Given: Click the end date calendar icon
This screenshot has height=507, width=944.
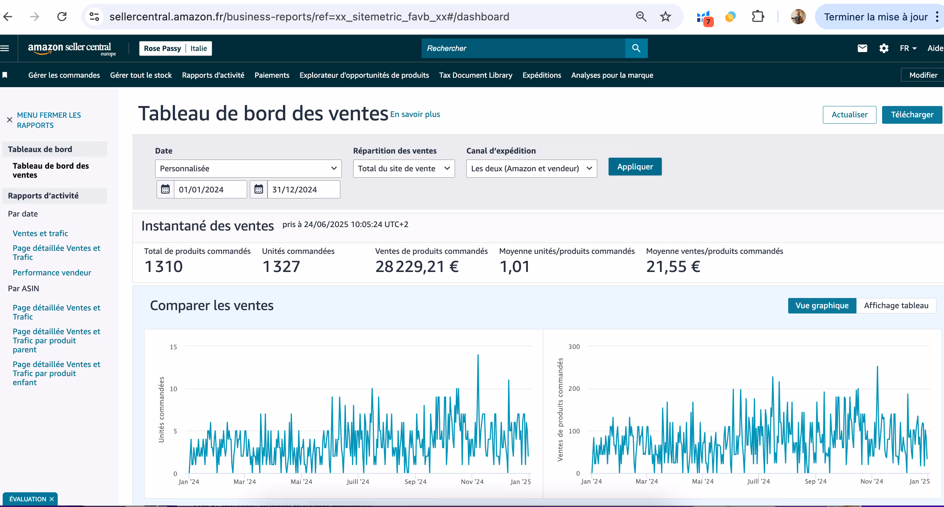Looking at the screenshot, I should click(x=258, y=189).
